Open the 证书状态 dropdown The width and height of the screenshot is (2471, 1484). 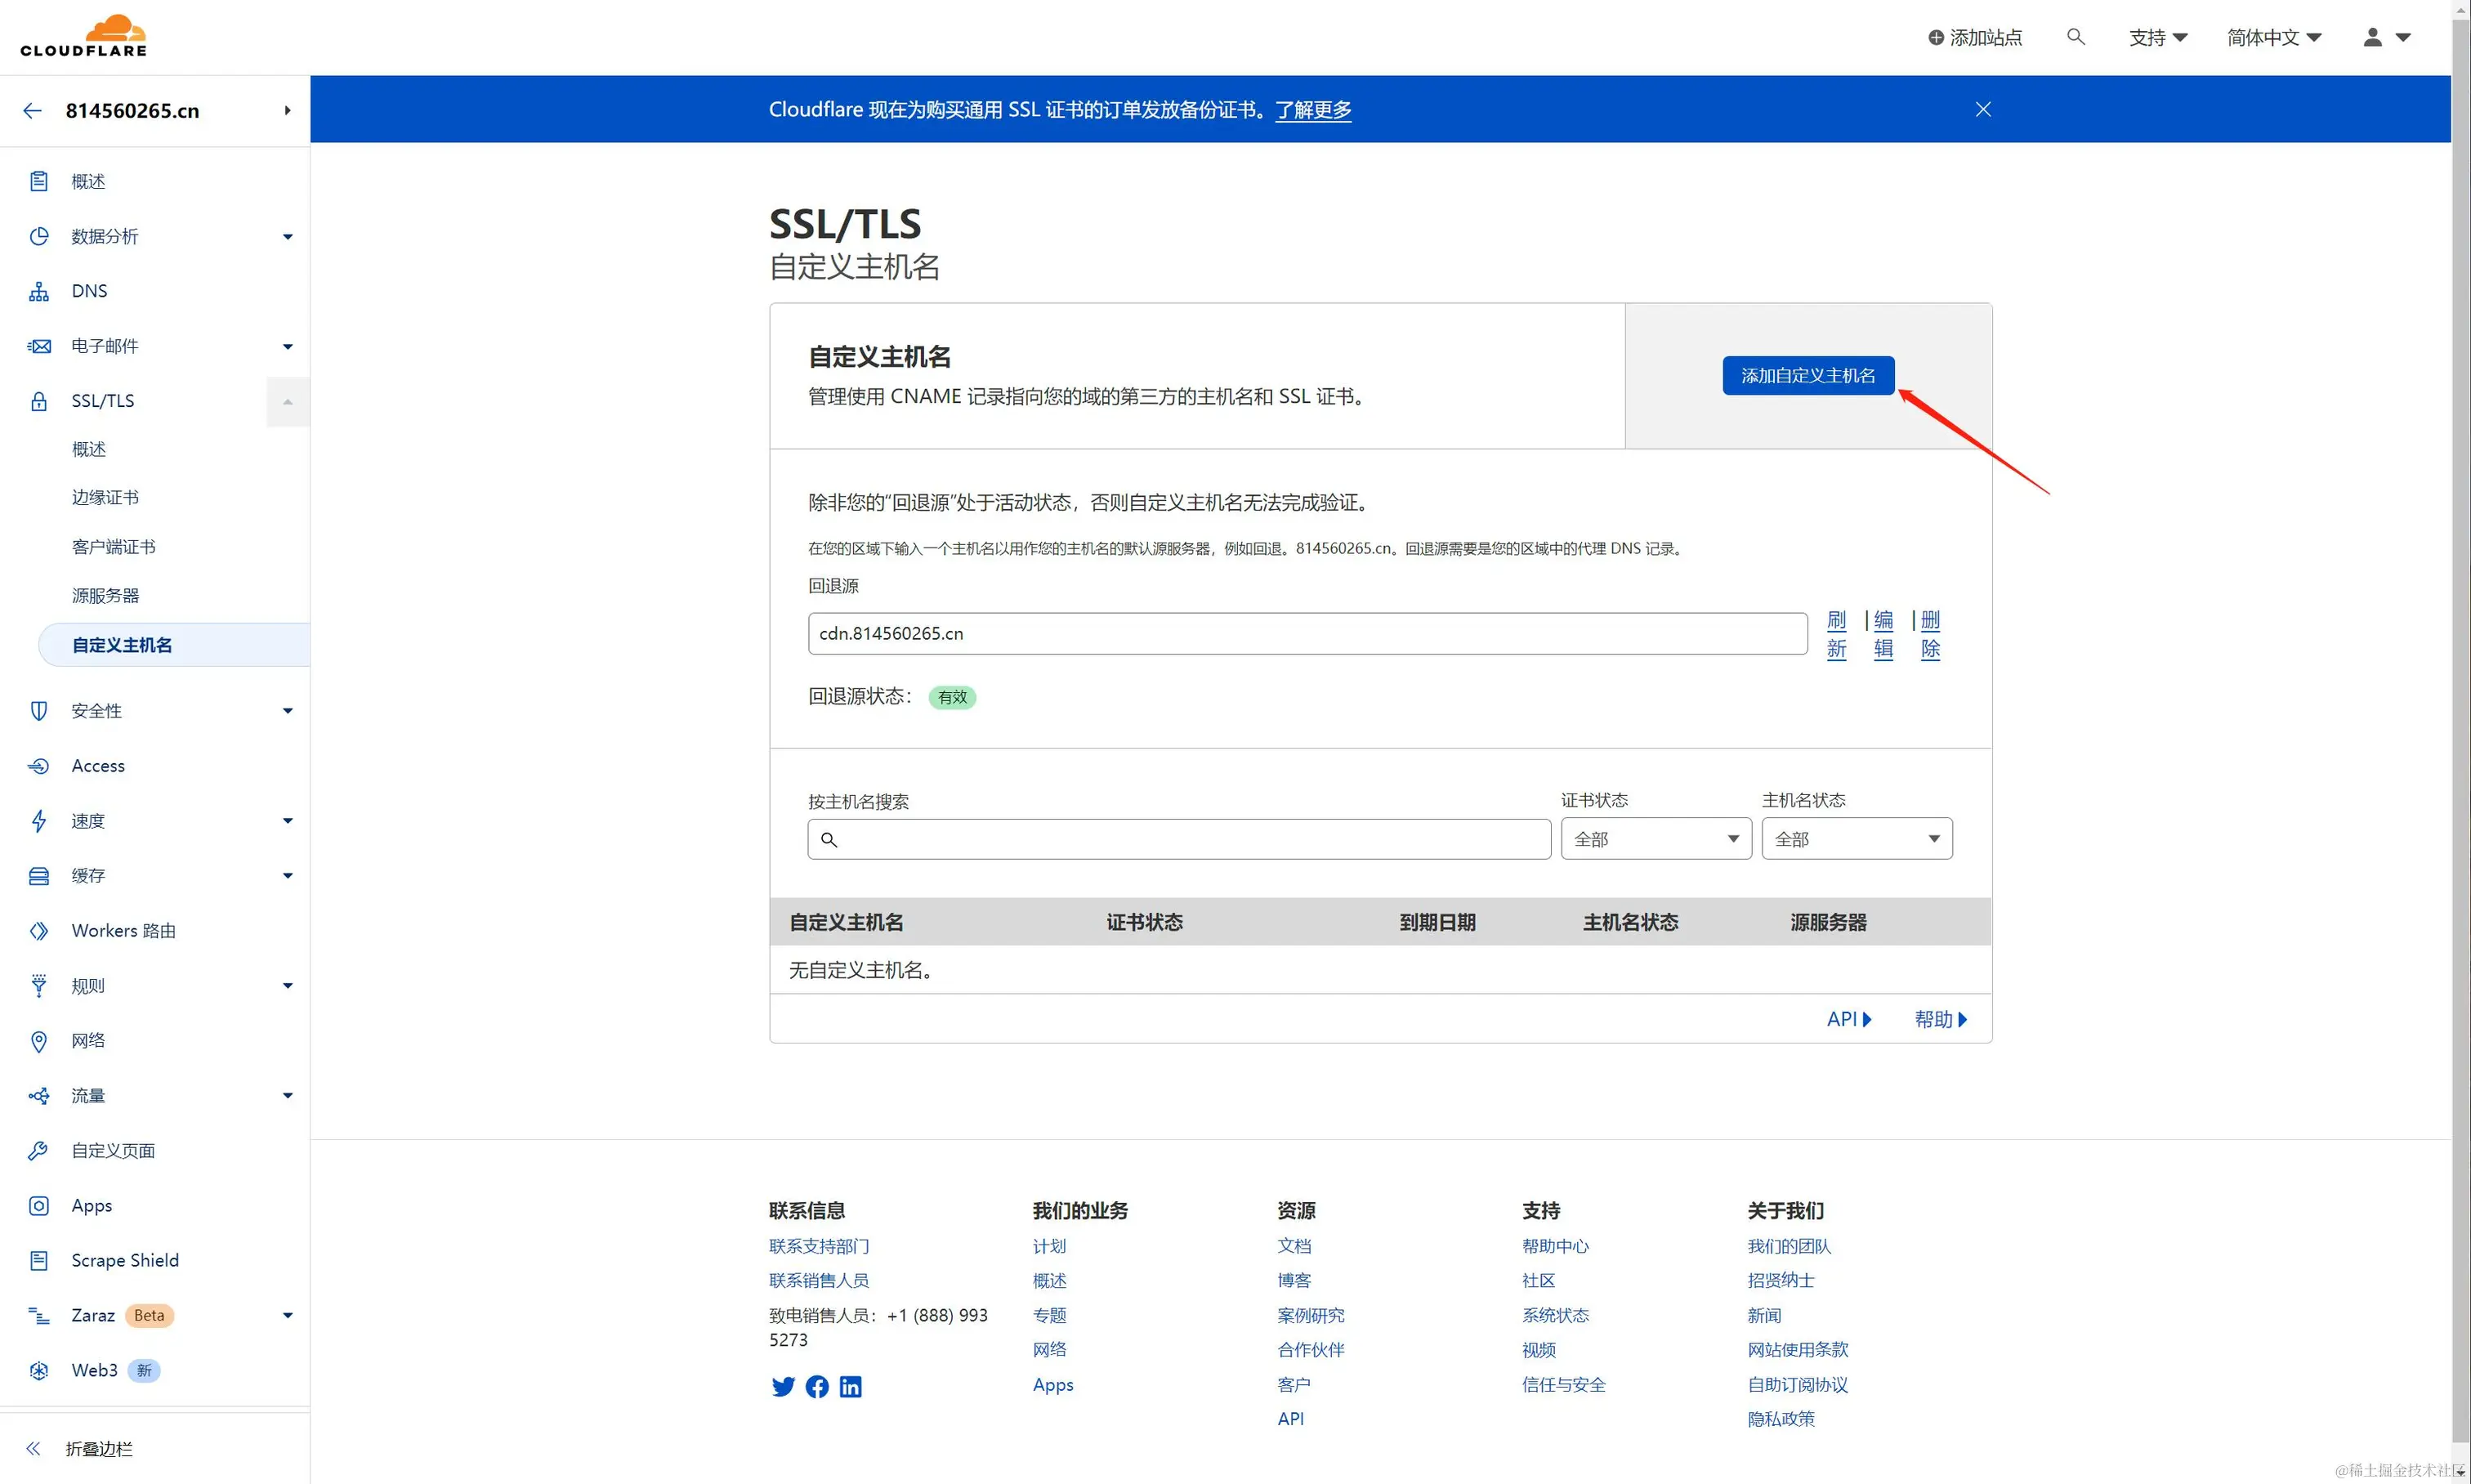(x=1655, y=839)
